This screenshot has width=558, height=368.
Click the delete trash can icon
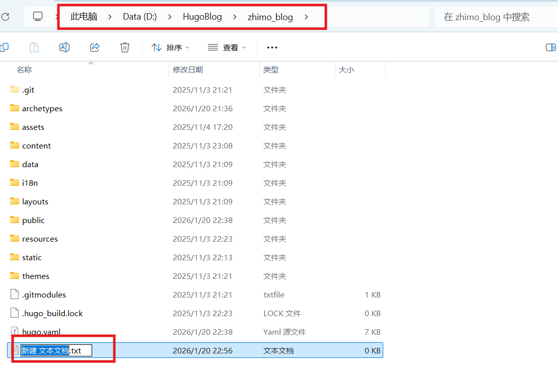tap(125, 47)
